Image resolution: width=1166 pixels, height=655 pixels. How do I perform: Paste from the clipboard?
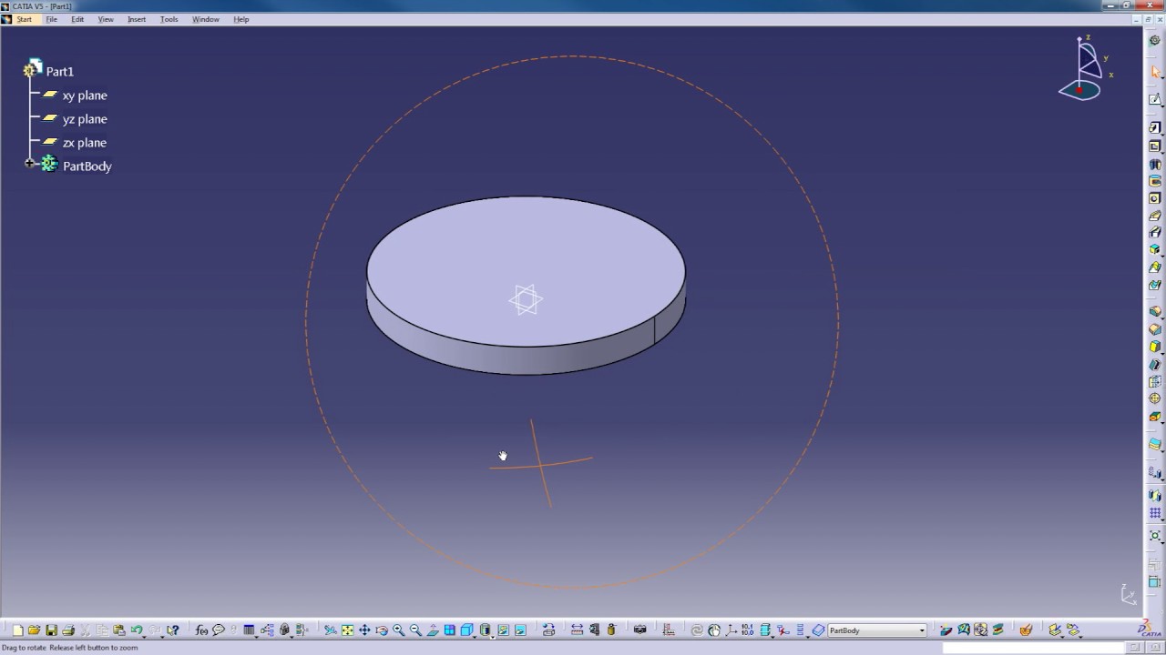[119, 630]
